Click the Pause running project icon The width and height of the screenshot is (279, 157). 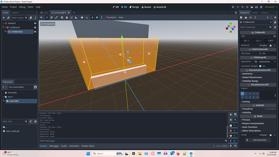(x=238, y=7)
